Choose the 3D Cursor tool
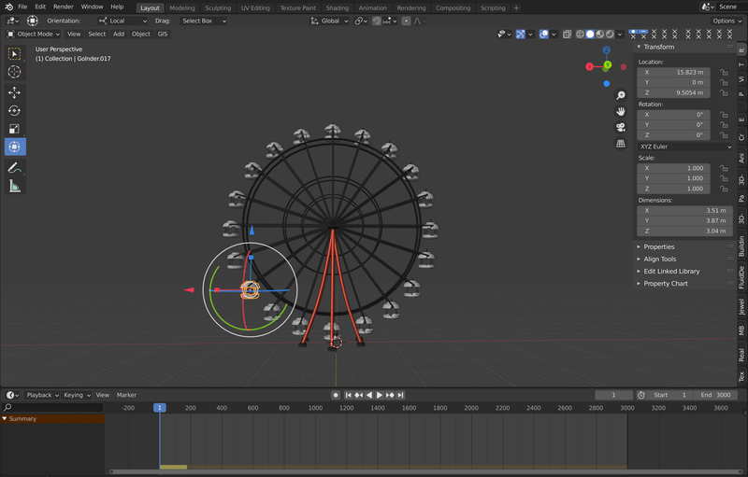This screenshot has height=477, width=748. [x=14, y=72]
